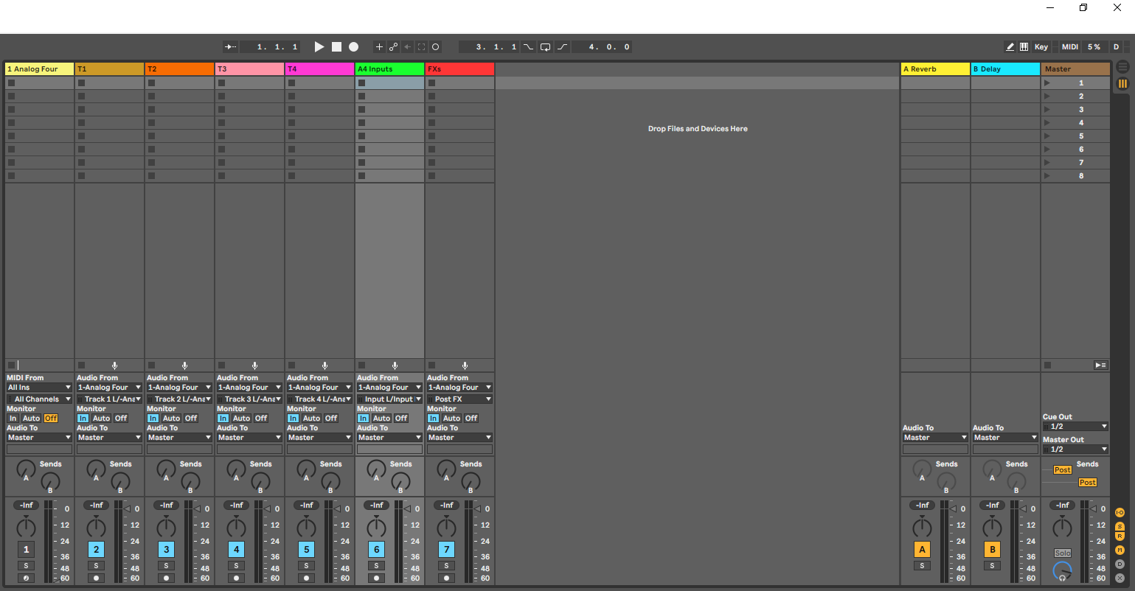Enable Draw Mode pencil
The width and height of the screenshot is (1135, 591).
1010,46
